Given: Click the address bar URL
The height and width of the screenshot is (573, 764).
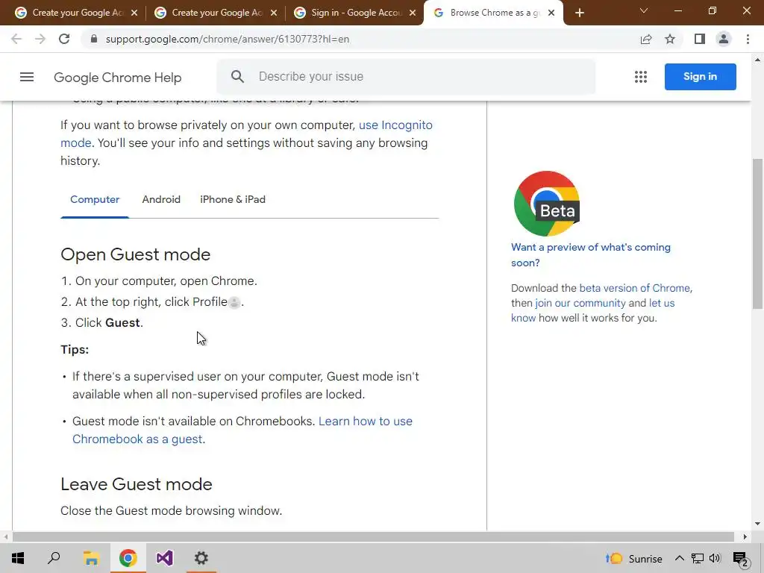Looking at the screenshot, I should pyautogui.click(x=227, y=39).
